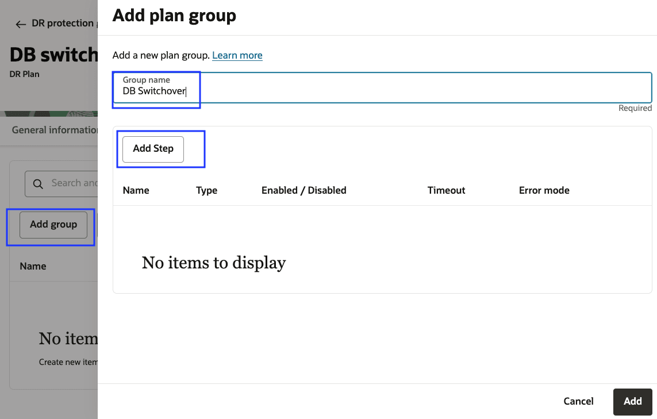Click the Type column header
This screenshot has width=657, height=419.
point(206,190)
